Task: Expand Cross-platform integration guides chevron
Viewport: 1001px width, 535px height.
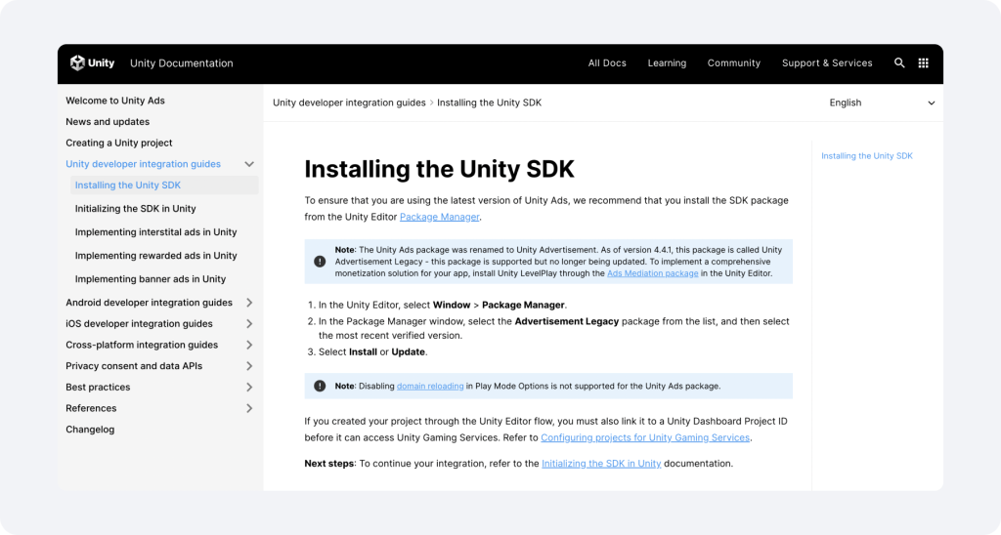Action: pos(249,345)
